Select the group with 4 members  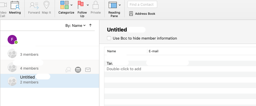tap(50, 67)
